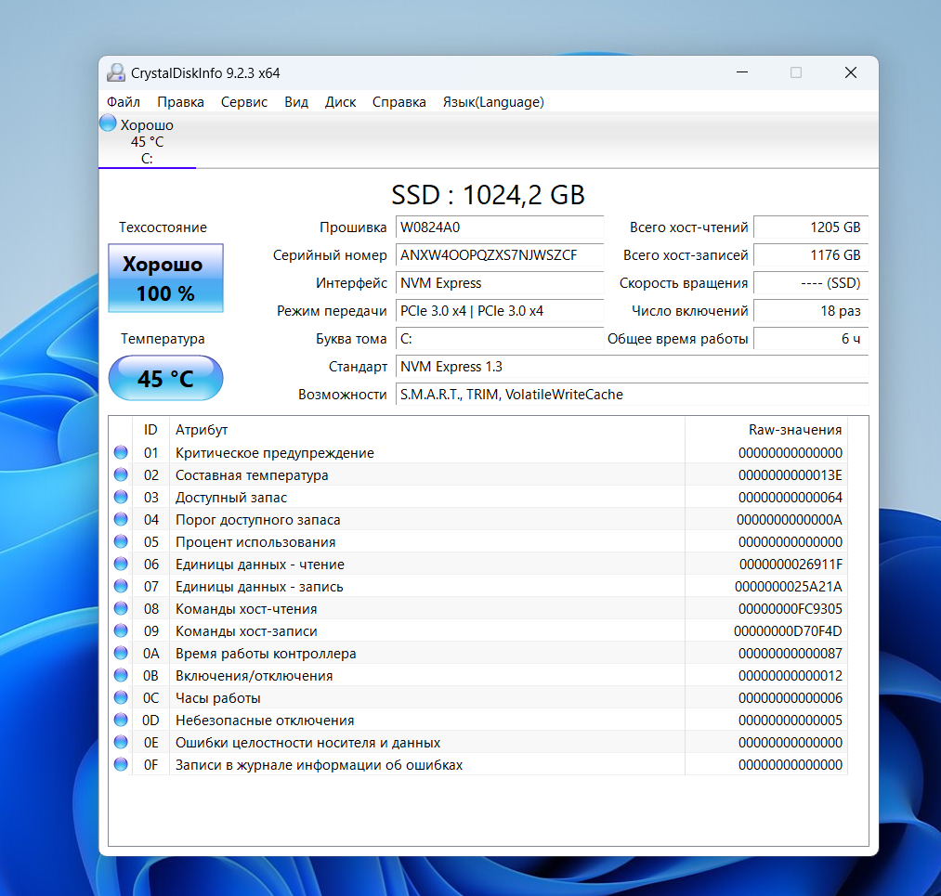This screenshot has height=896, width=941.
Task: Click the Серийный номер value field
Action: pos(499,255)
